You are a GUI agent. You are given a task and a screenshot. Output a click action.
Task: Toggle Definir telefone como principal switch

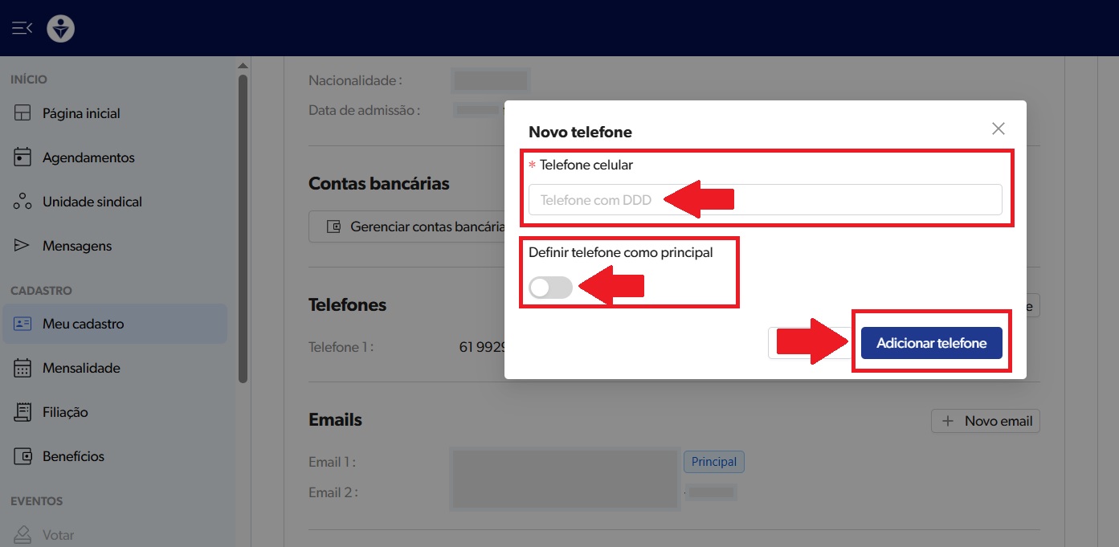click(x=550, y=288)
